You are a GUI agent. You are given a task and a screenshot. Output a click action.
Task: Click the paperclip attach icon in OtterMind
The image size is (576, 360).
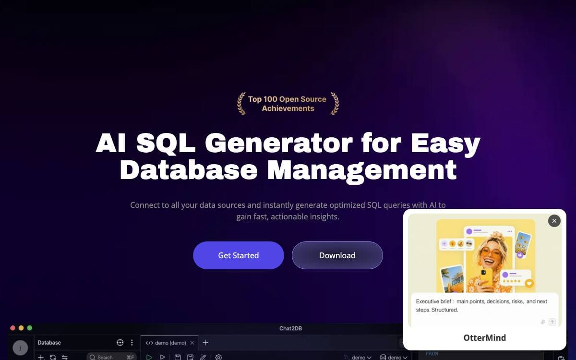tap(543, 322)
